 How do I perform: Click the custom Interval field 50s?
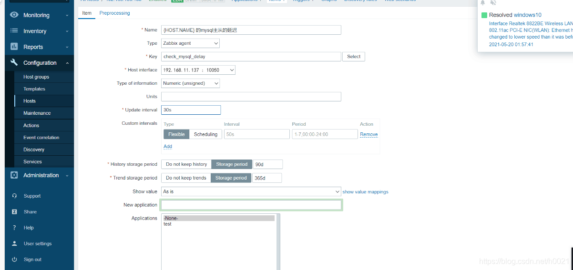click(257, 134)
